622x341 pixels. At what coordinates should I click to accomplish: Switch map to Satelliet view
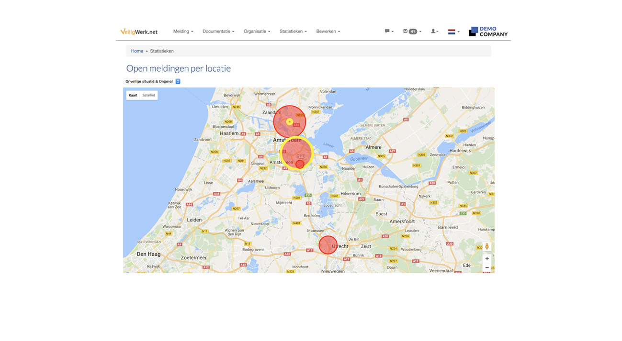click(149, 95)
